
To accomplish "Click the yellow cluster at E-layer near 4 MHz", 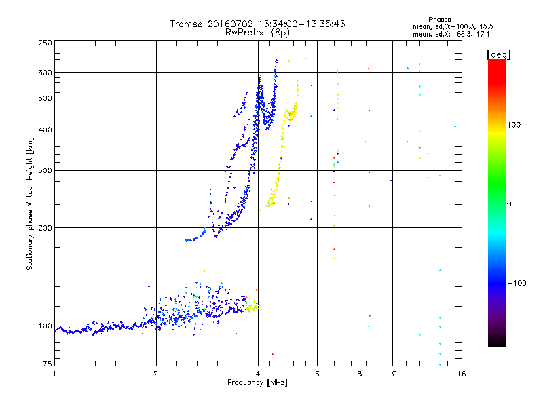I will coord(254,307).
